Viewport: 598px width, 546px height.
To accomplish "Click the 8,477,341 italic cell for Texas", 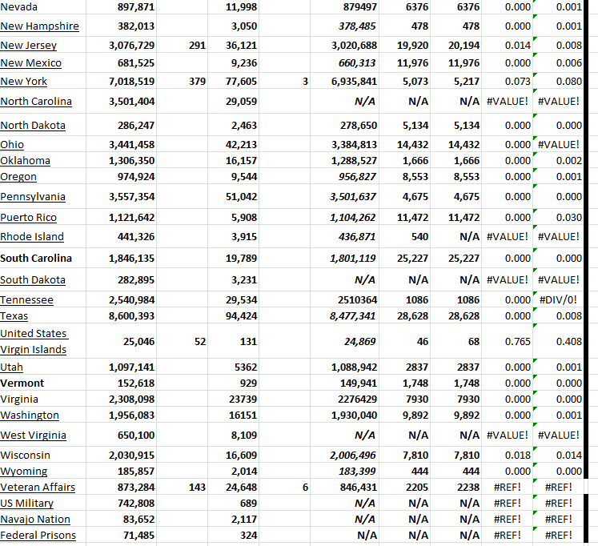I will click(353, 315).
